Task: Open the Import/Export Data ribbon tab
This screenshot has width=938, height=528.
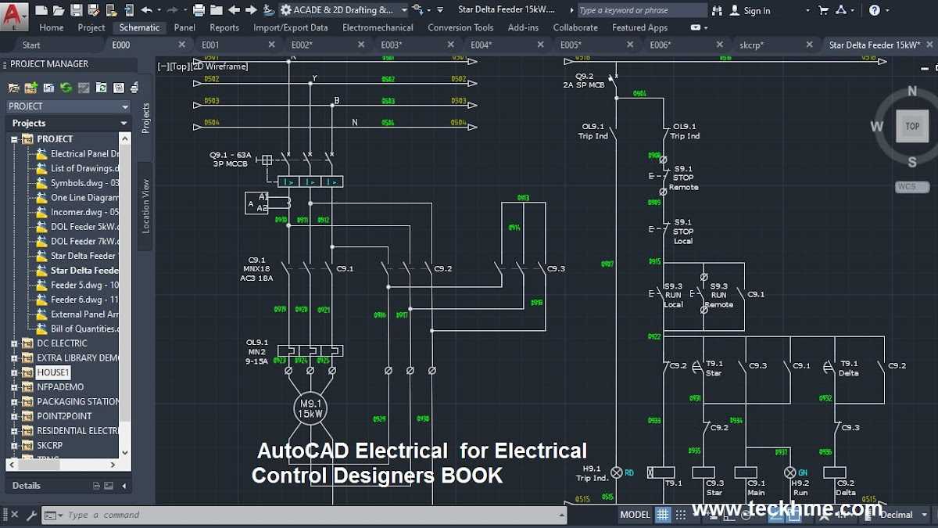Action: pos(291,27)
